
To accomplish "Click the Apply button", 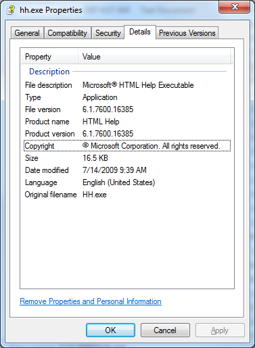I will click(220, 330).
